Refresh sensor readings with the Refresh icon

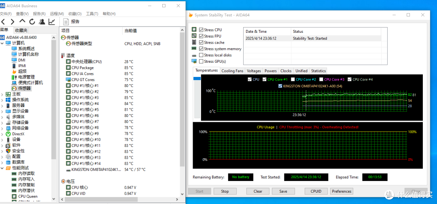[32, 21]
